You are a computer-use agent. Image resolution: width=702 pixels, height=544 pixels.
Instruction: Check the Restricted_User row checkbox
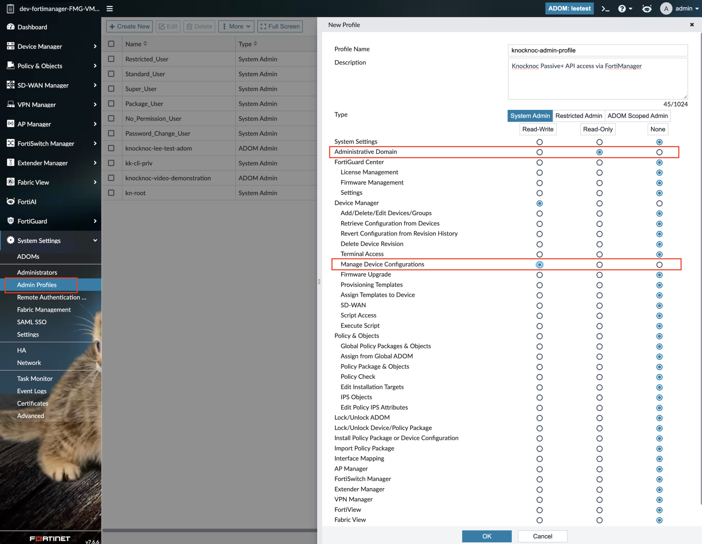click(x=111, y=59)
